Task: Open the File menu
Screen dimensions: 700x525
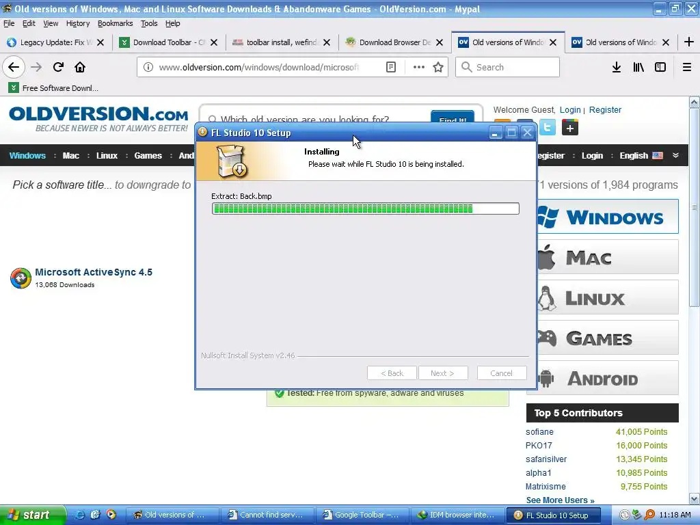Action: click(x=9, y=23)
